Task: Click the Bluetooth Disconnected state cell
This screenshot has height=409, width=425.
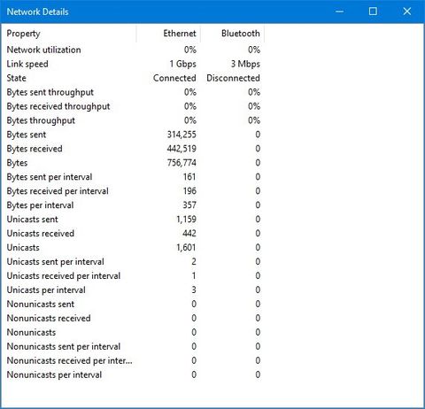Action: click(x=233, y=78)
